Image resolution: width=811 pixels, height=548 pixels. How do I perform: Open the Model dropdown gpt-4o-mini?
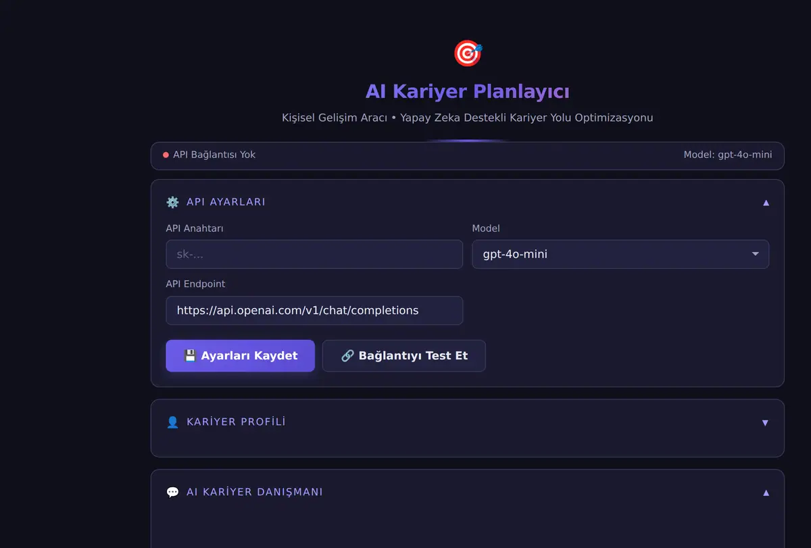tap(620, 254)
